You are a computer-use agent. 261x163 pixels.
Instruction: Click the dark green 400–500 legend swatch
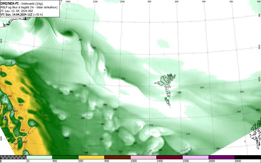[x=65, y=157]
